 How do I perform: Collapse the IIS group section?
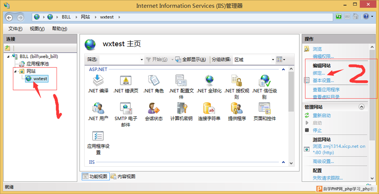coord(283,162)
